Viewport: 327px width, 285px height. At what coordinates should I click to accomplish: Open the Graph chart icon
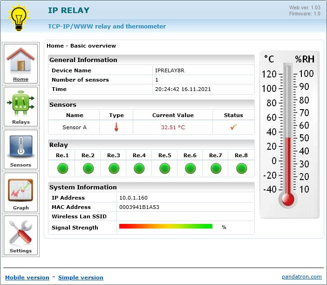(x=20, y=190)
